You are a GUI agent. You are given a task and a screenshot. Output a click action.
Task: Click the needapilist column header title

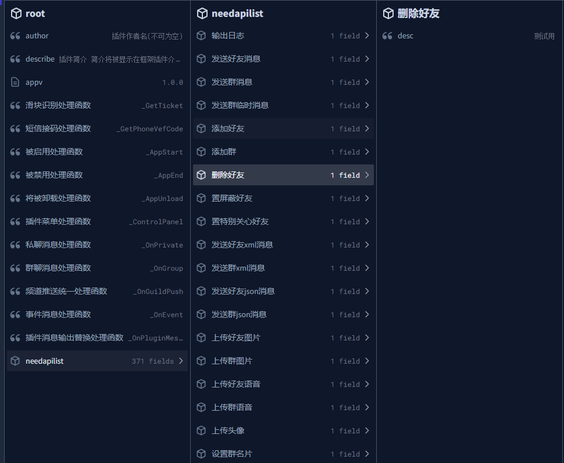click(237, 13)
